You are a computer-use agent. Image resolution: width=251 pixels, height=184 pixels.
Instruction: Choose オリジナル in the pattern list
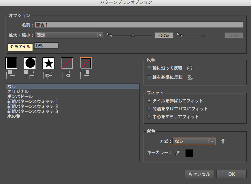click(x=73, y=92)
